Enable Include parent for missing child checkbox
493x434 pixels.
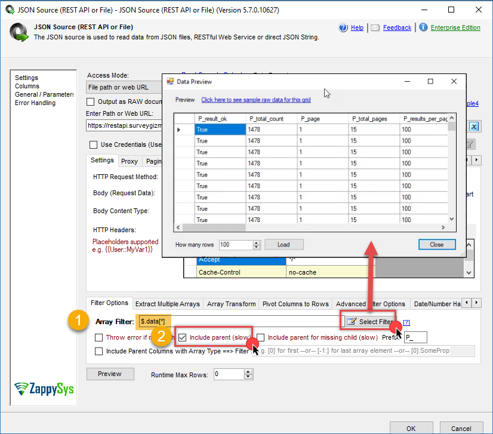pos(261,337)
